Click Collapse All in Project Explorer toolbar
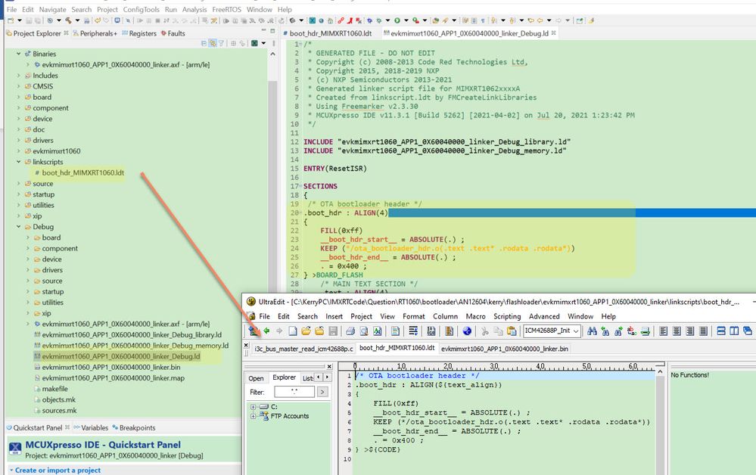This screenshot has height=475, width=756. click(x=204, y=43)
